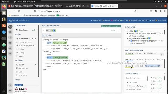Click the volume icon in top bar

159,2
